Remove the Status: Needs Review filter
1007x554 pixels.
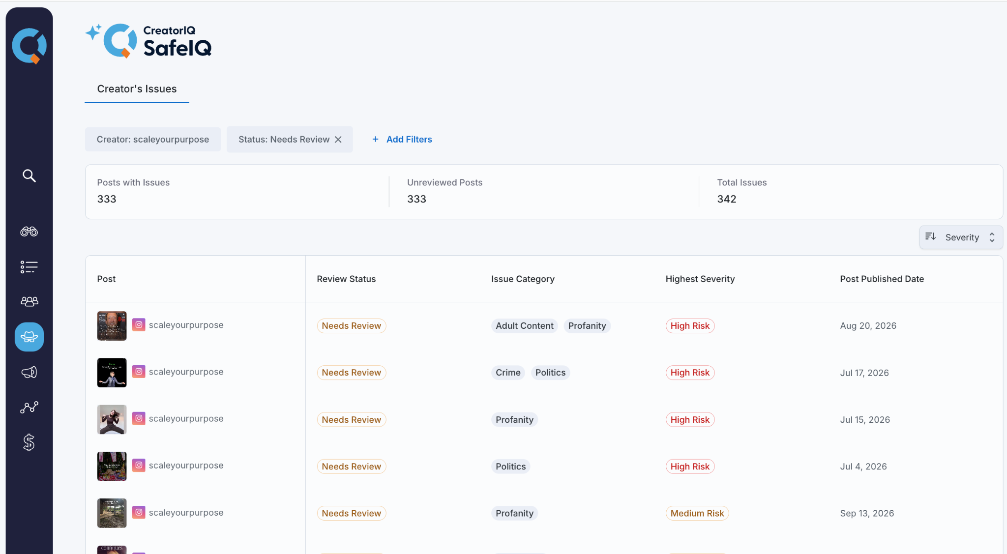pos(338,140)
